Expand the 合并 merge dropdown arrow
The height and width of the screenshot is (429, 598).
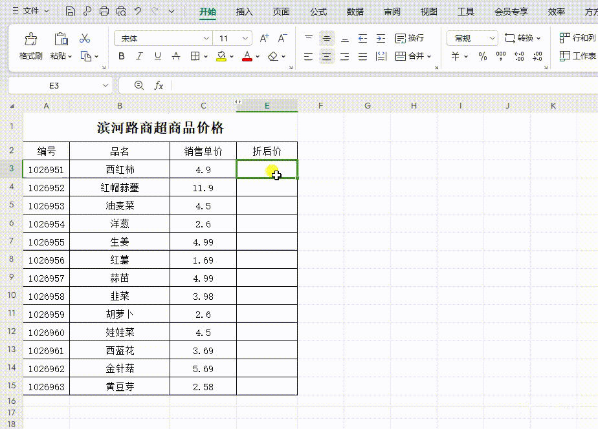[429, 57]
